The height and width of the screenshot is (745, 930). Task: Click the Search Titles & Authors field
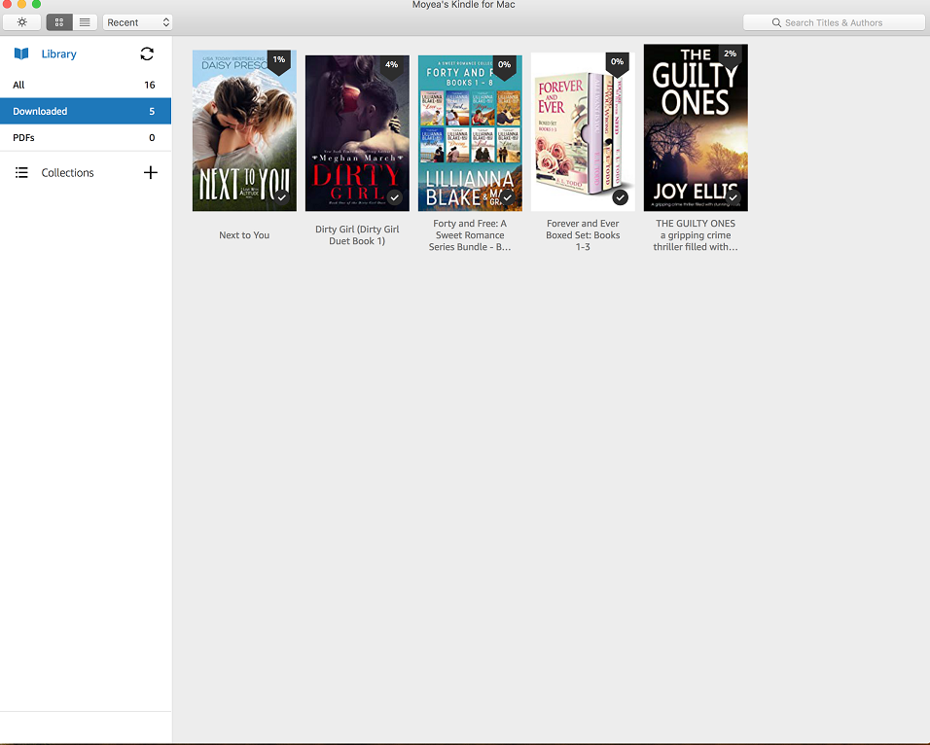(x=834, y=22)
